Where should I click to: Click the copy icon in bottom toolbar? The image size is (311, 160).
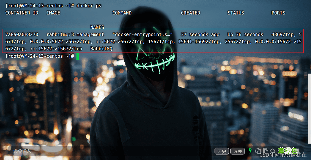(258, 151)
